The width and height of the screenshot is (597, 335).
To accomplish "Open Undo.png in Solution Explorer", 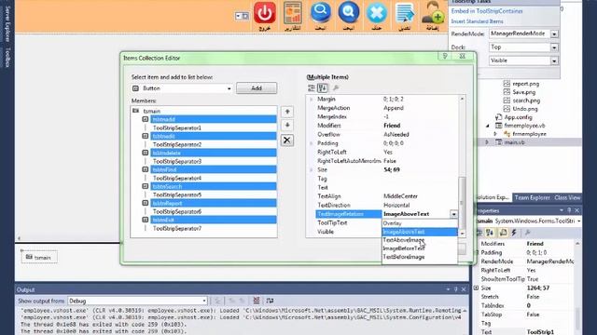I will pyautogui.click(x=525, y=109).
